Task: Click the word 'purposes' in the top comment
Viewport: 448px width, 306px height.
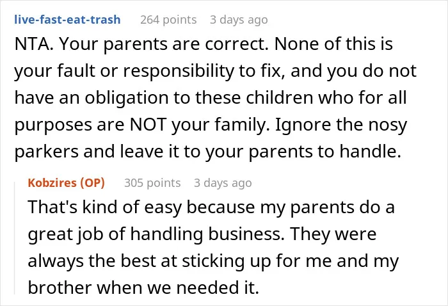Action: [53, 125]
